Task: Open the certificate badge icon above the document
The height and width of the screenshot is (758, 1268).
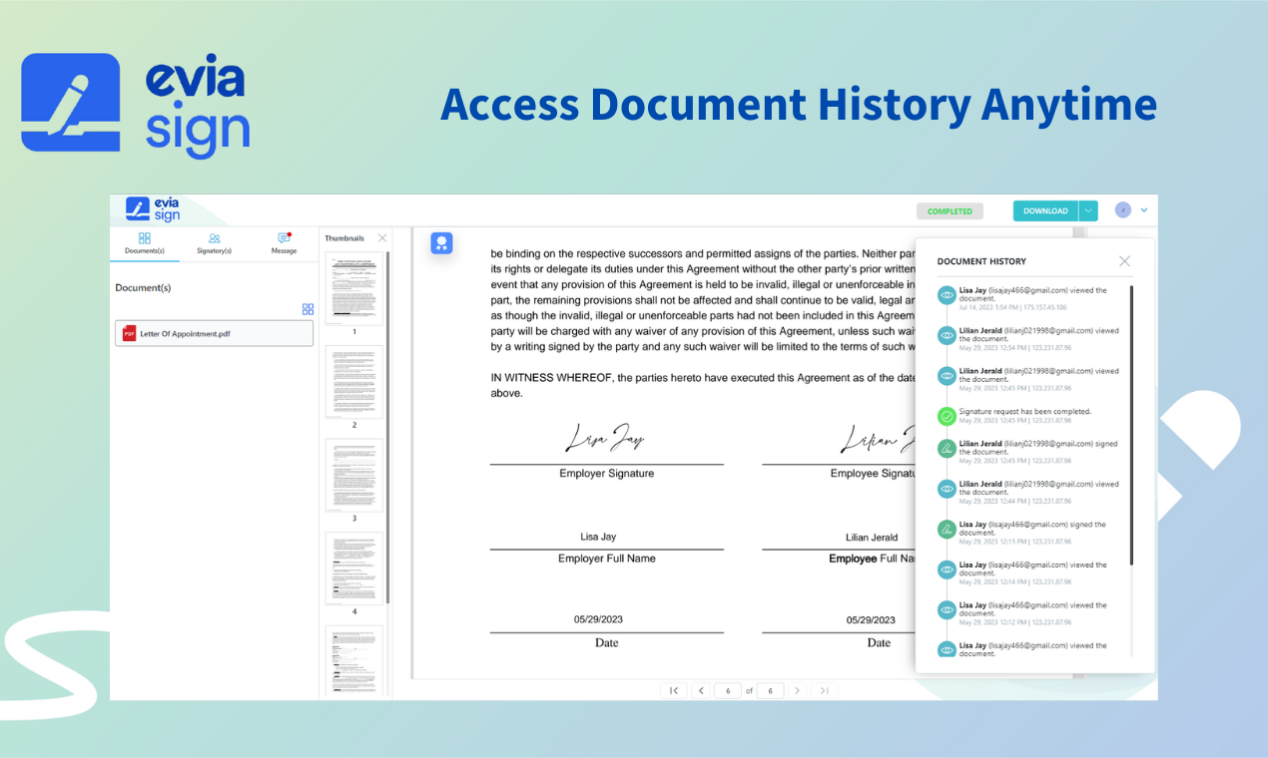Action: tap(441, 243)
